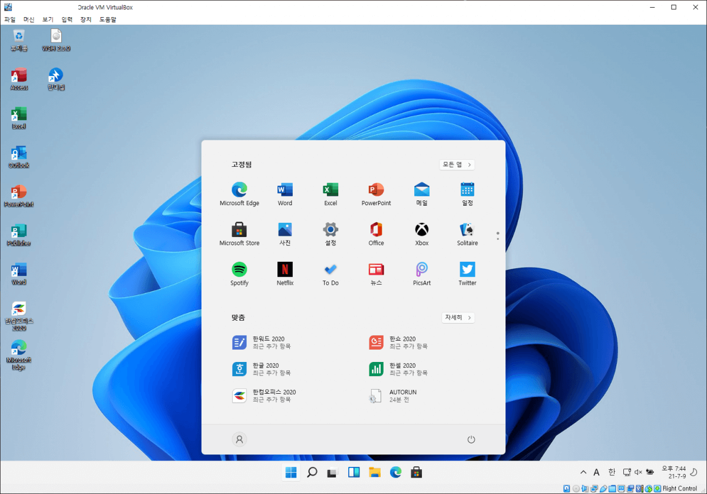Open Spotify from pinned apps
The image size is (707, 494).
click(x=239, y=275)
